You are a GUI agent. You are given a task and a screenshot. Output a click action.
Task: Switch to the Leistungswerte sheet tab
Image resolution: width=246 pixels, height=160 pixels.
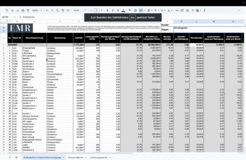(x=98, y=157)
